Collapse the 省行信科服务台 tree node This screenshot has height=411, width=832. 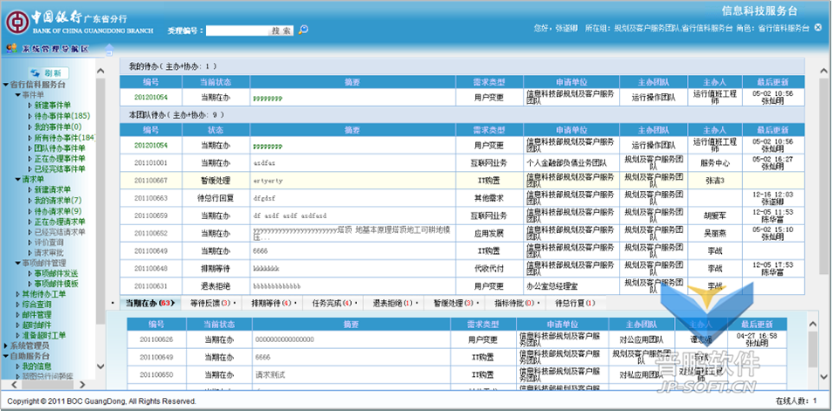point(5,85)
